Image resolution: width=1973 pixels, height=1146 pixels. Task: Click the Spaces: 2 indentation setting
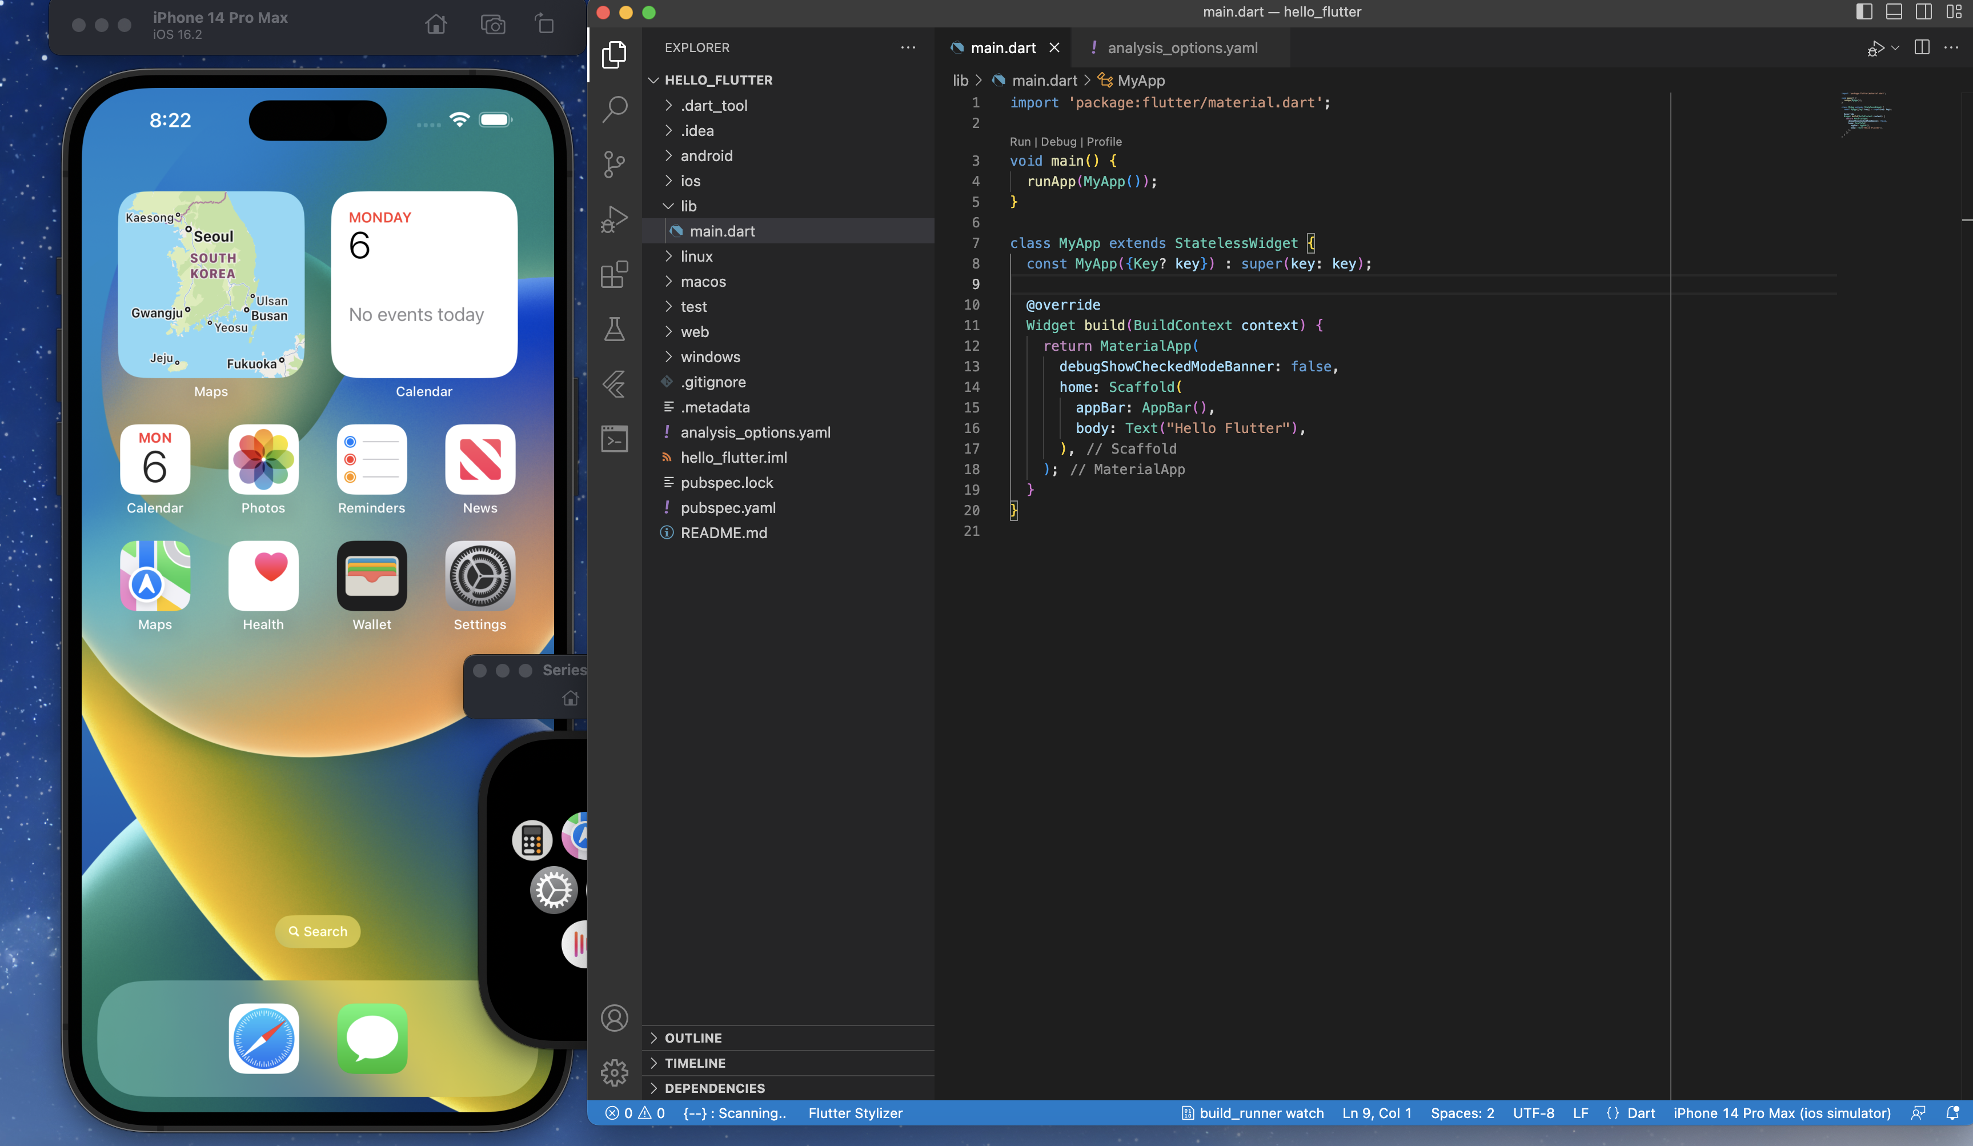click(1462, 1112)
